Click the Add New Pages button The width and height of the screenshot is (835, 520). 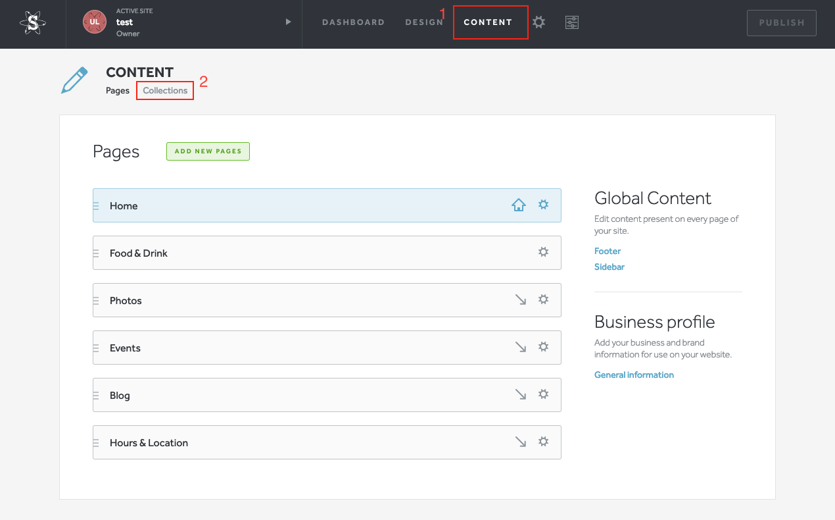pyautogui.click(x=208, y=151)
